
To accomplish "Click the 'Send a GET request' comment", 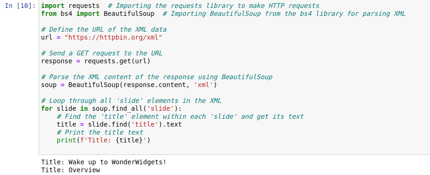I will coord(102,54).
